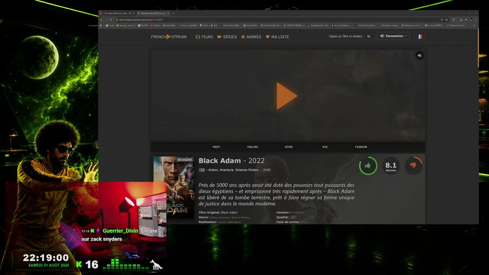This screenshot has width=489, height=275.
Task: Open a new browser tab
Action: [173, 13]
